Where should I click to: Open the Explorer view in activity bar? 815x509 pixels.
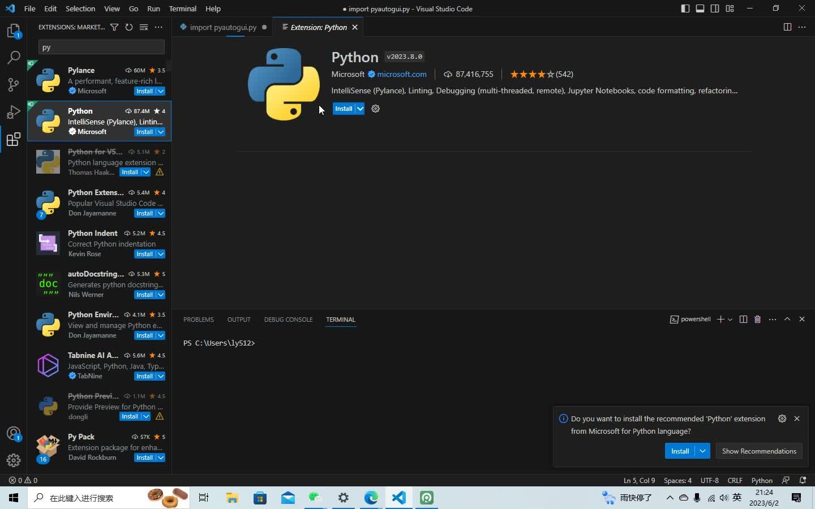click(x=14, y=31)
